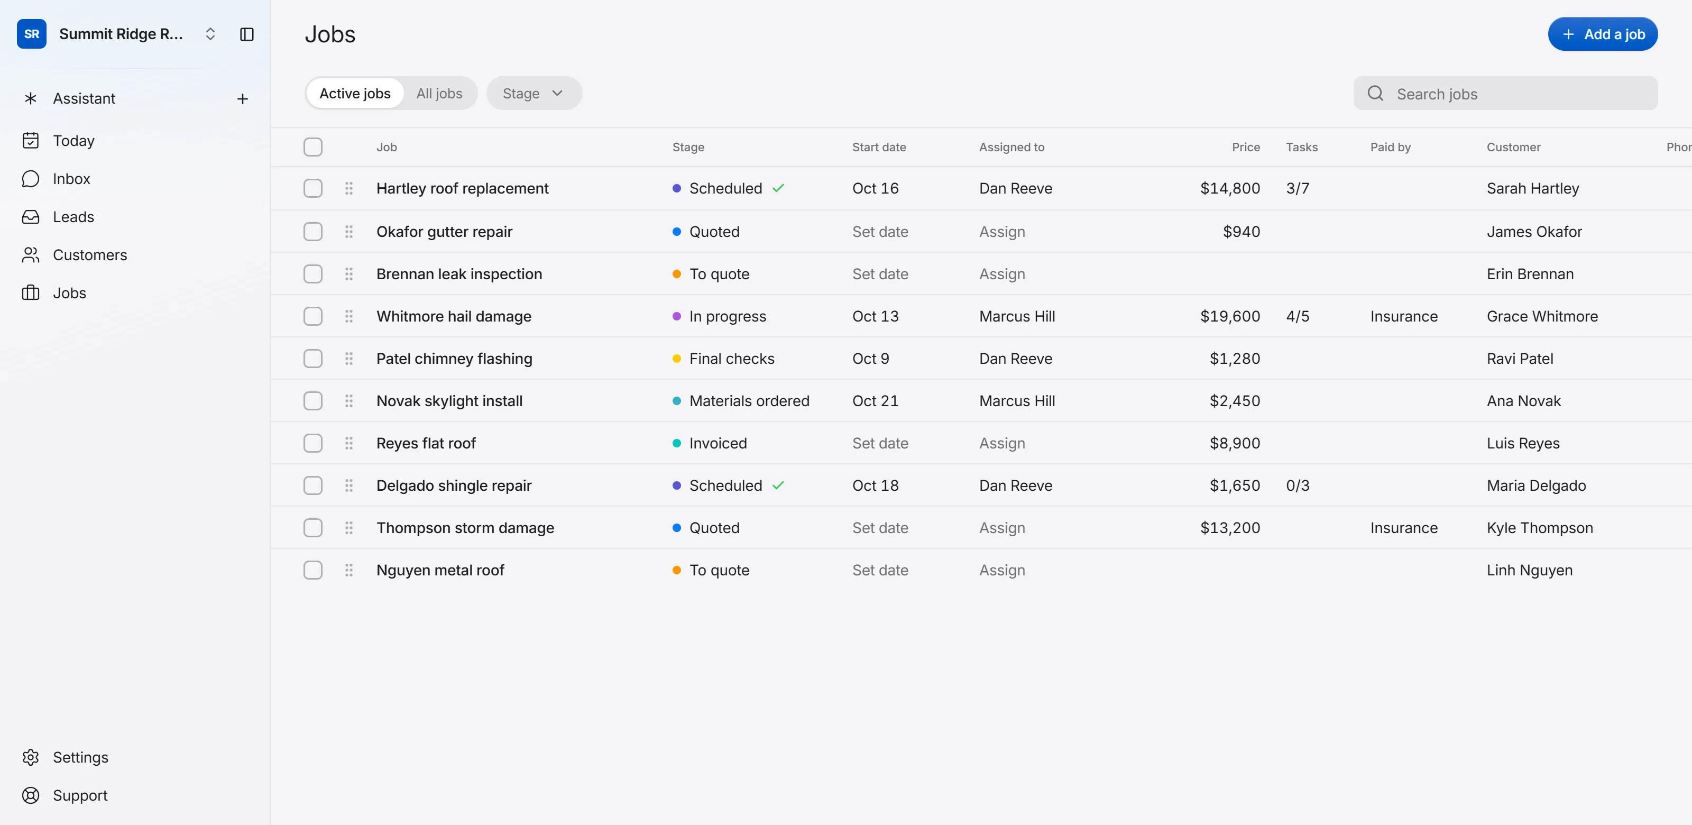The width and height of the screenshot is (1692, 825).
Task: Click the orange To quote dot for Nguyen metal roof
Action: (677, 570)
